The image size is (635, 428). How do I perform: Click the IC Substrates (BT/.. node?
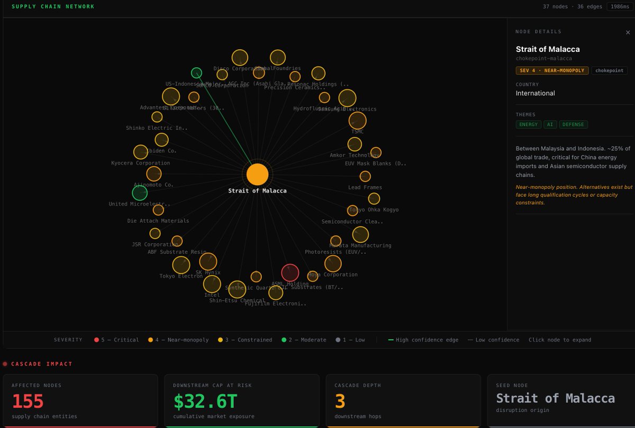[x=313, y=276]
